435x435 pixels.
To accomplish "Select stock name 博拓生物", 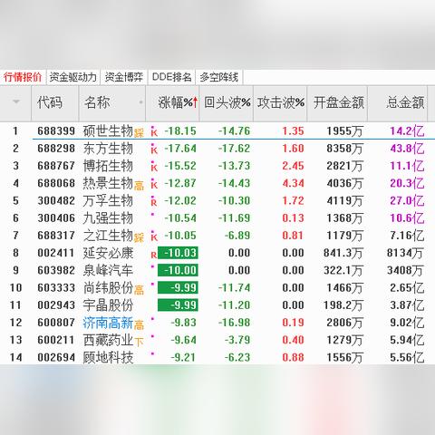I will (108, 166).
